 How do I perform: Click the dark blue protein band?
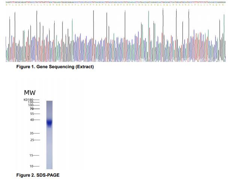[49, 122]
